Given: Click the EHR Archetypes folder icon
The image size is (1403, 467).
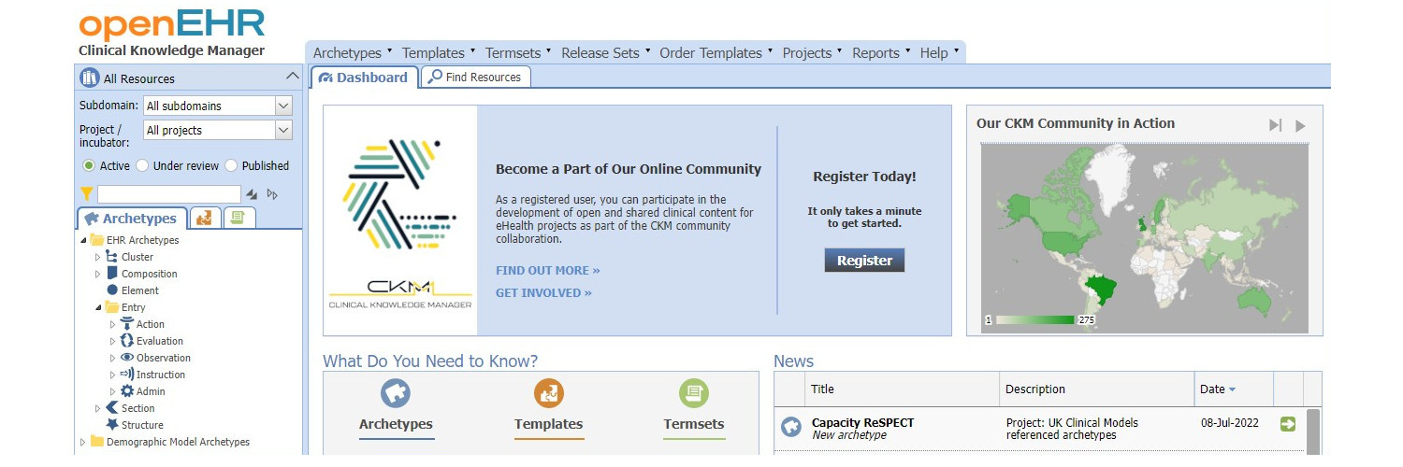Looking at the screenshot, I should 97,240.
